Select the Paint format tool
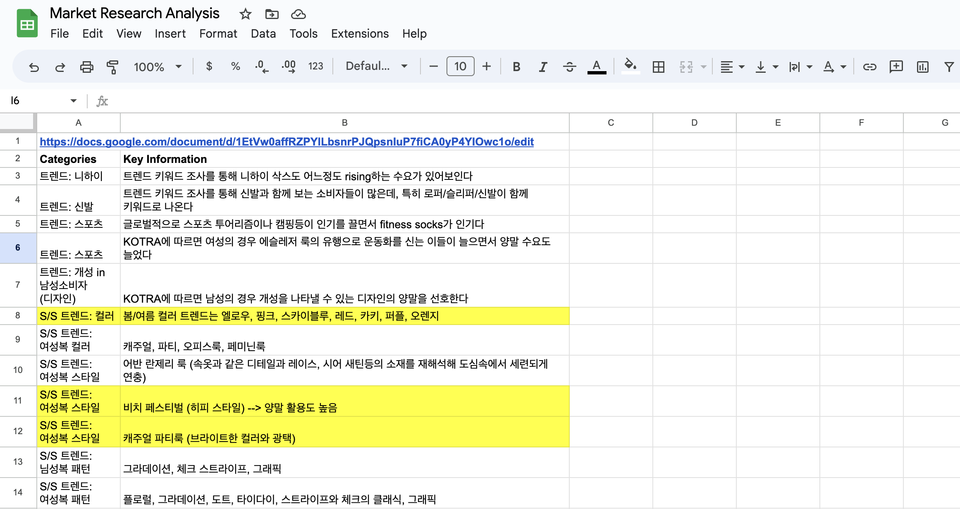960x509 pixels. click(112, 67)
